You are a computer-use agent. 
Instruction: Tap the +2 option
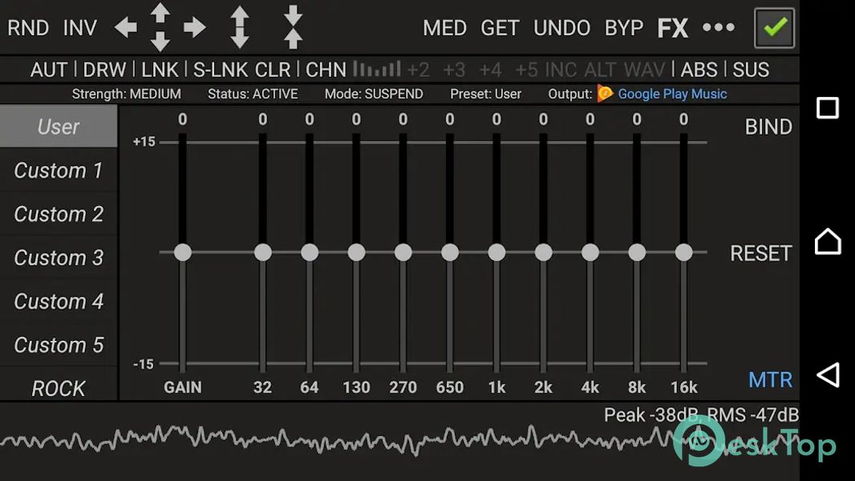[x=418, y=70]
